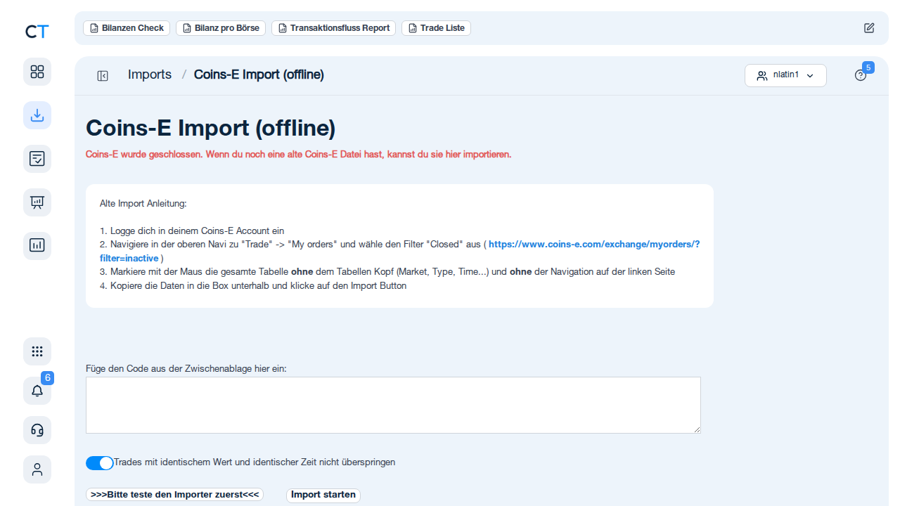Viewport: 900px width, 506px height.
Task: Expand the nlatin1 account dropdown
Action: (x=785, y=75)
